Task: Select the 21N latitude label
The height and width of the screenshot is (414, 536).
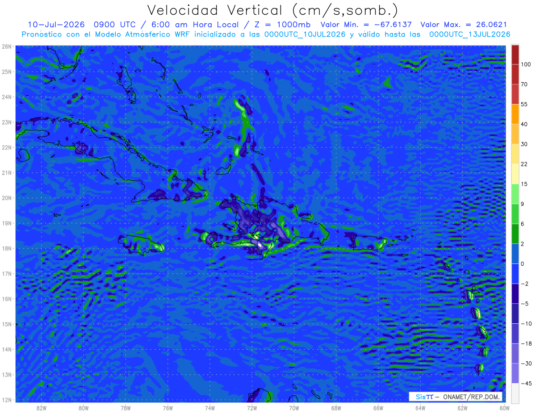Action: 7,172
